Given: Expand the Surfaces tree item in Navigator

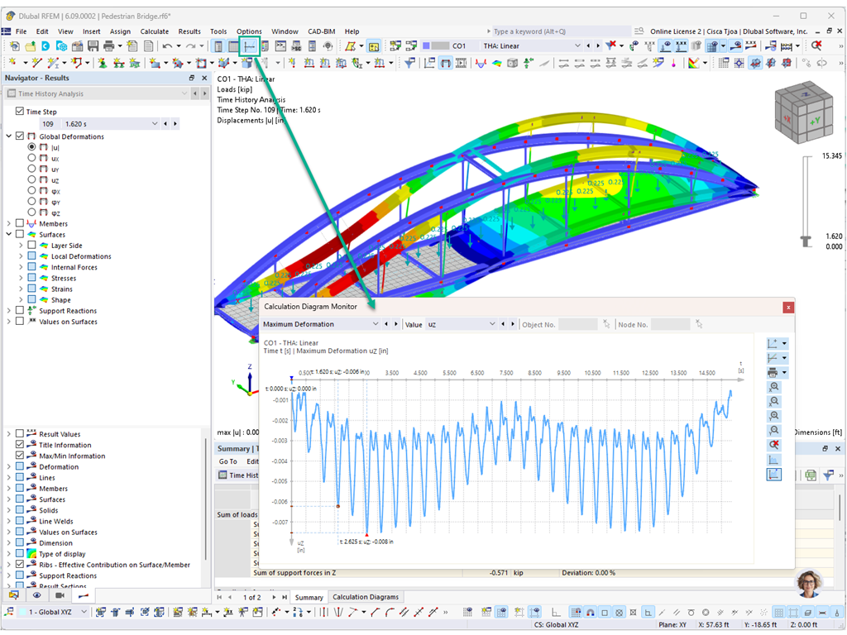Looking at the screenshot, I should 7,234.
